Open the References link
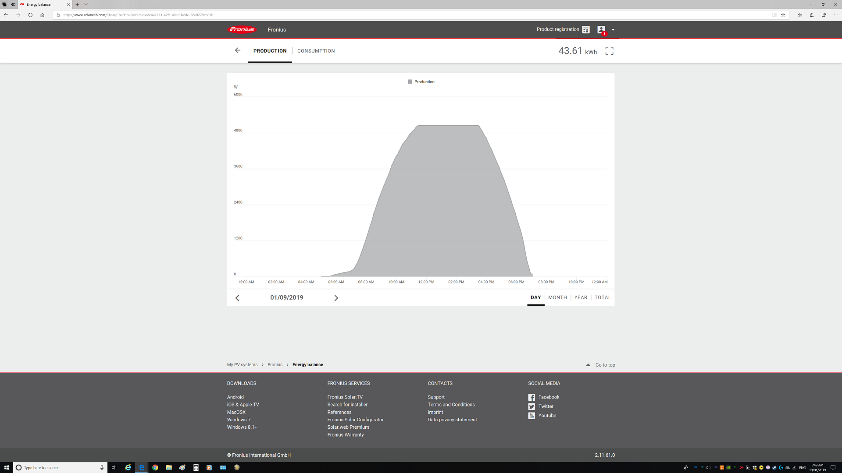Image resolution: width=842 pixels, height=473 pixels. coord(339,412)
